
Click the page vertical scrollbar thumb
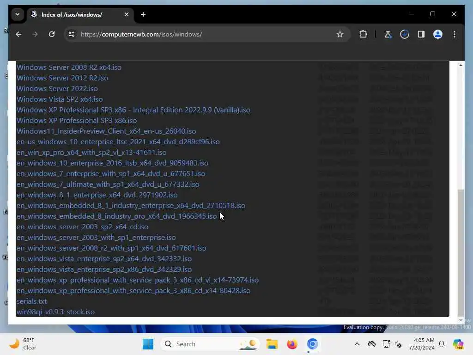pyautogui.click(x=461, y=252)
